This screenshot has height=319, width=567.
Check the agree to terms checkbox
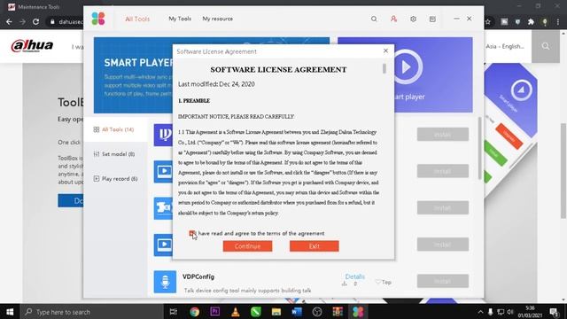point(192,233)
